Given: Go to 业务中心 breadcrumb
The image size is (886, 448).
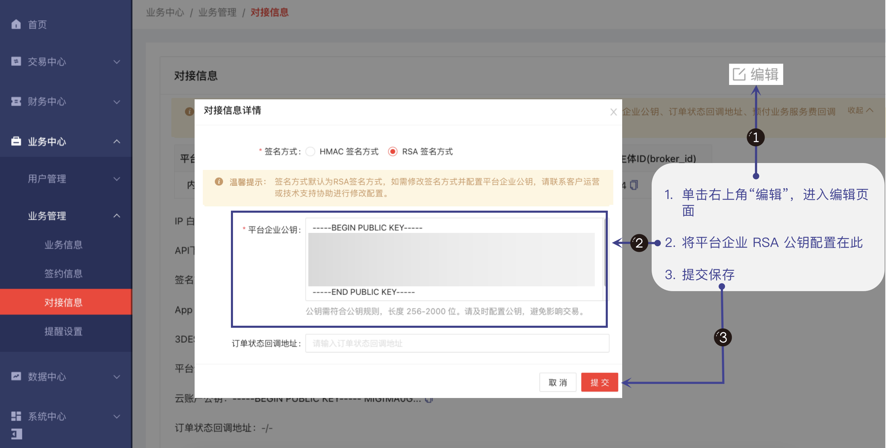Looking at the screenshot, I should click(x=165, y=12).
